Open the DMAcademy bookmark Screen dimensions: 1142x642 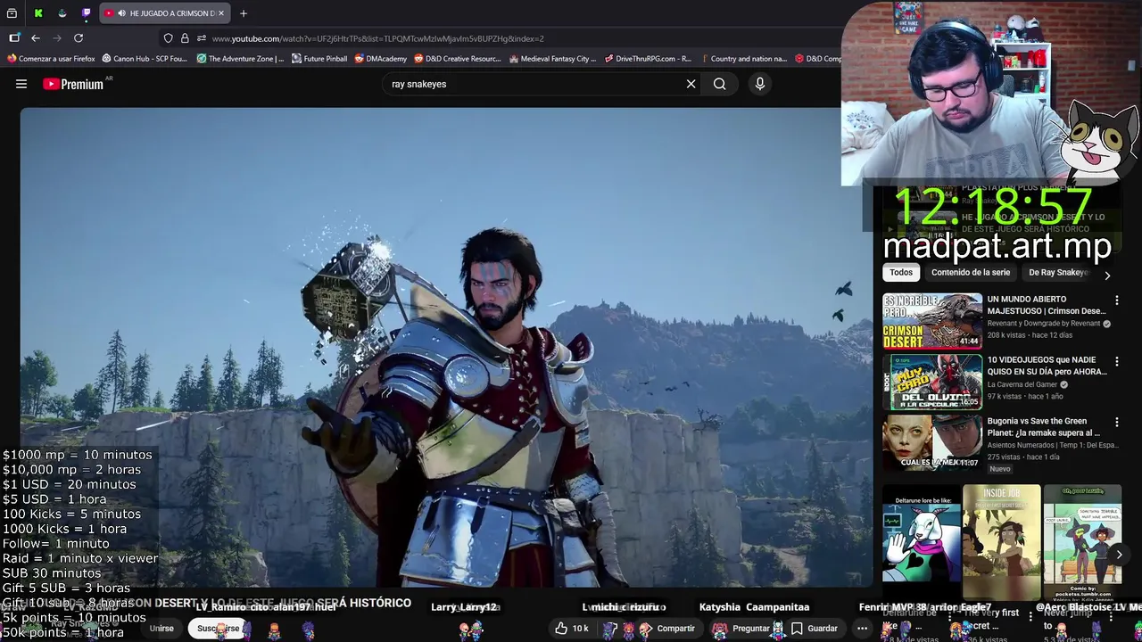point(381,59)
